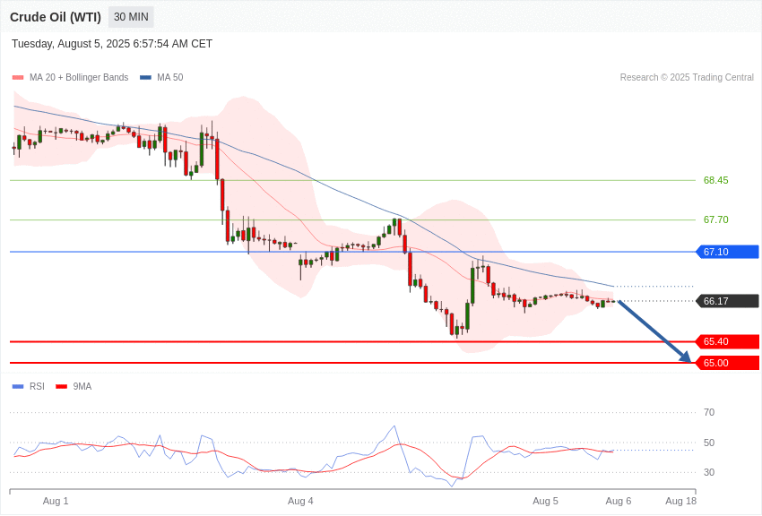Click the MA 20 + Bollinger Bands legend label
Viewport: 762px width, 516px height.
79,77
